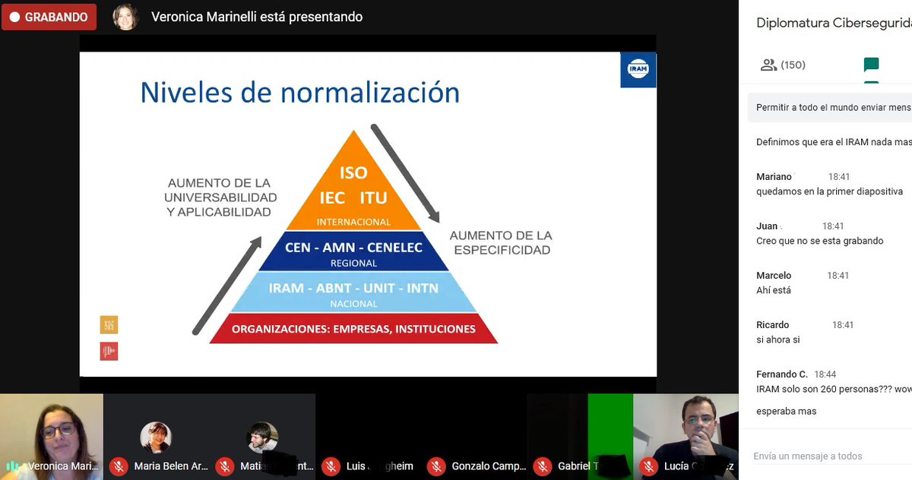
Task: Click muted microphone icon for Lucía
Action: [648, 466]
